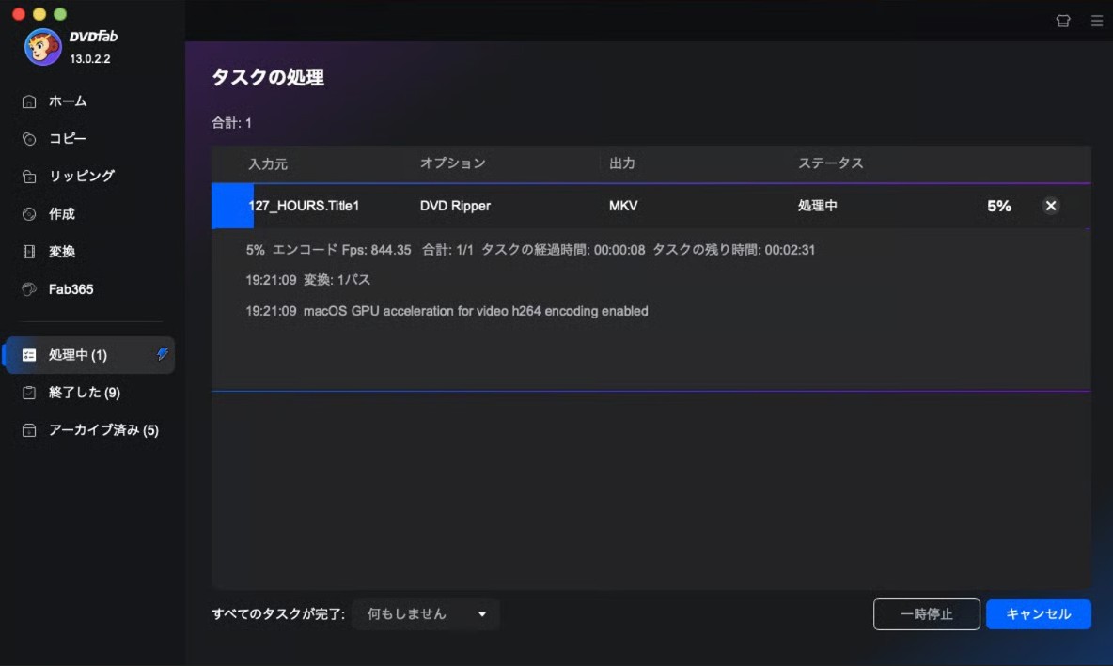Click the DVDFab monkey logo

(41, 45)
